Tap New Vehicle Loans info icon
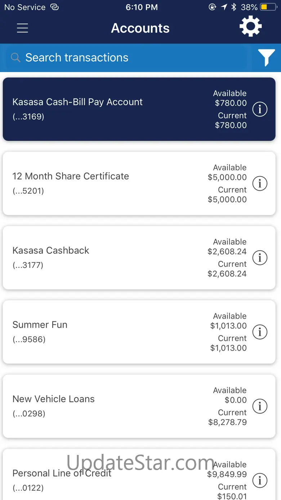The height and width of the screenshot is (500, 281). pos(260,406)
